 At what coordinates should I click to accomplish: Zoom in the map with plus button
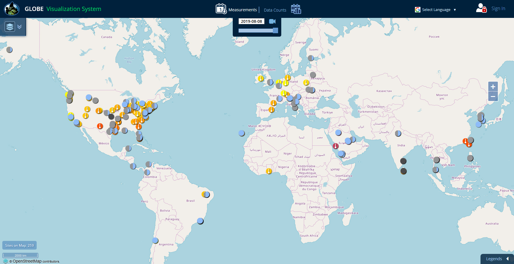(x=493, y=87)
